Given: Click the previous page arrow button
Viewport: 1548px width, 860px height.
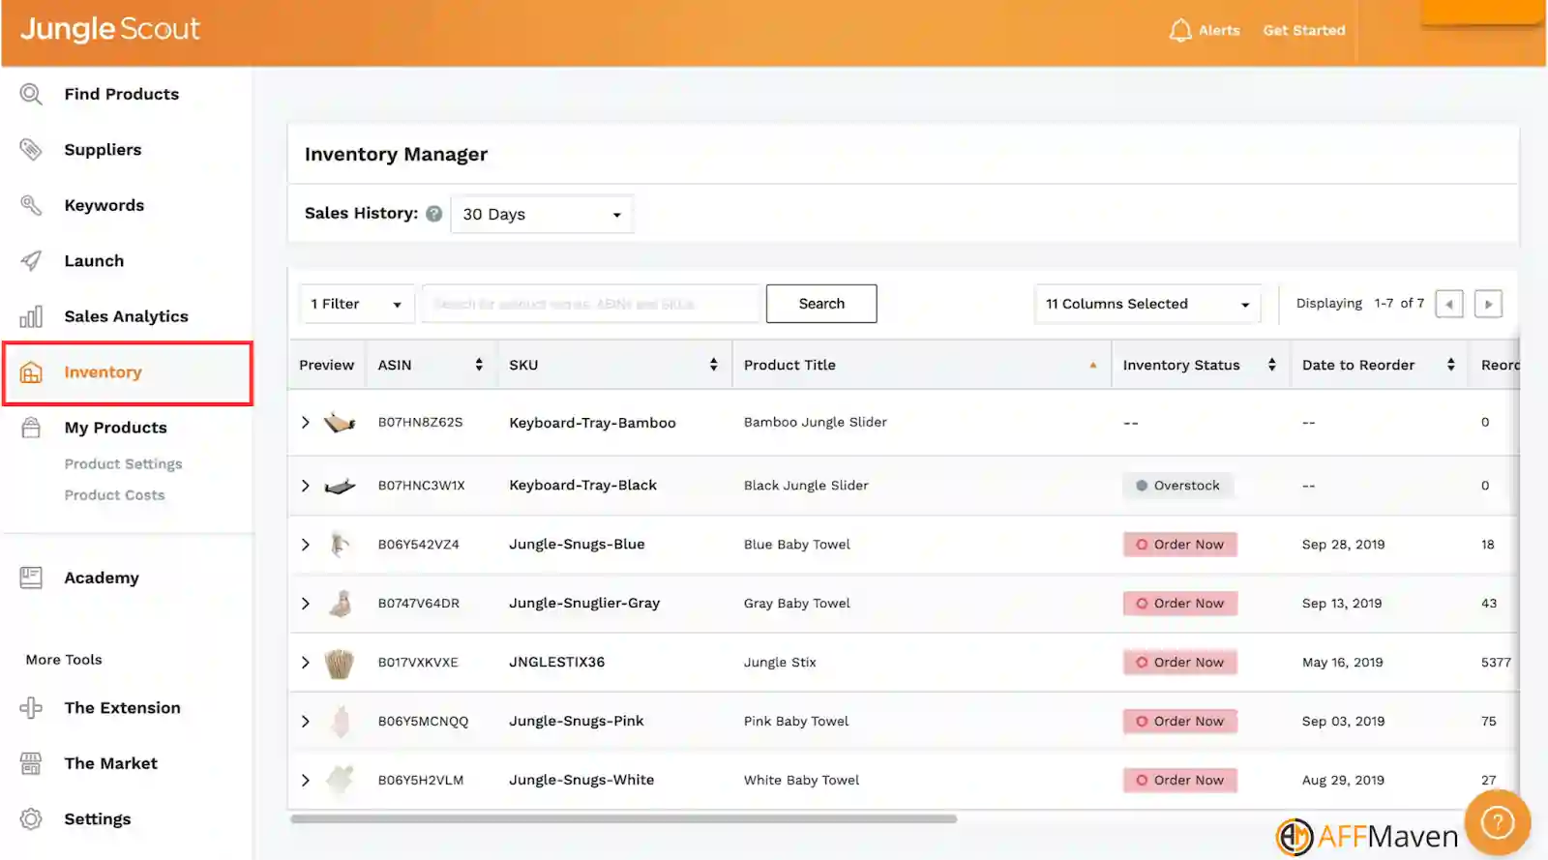Looking at the screenshot, I should (1449, 304).
